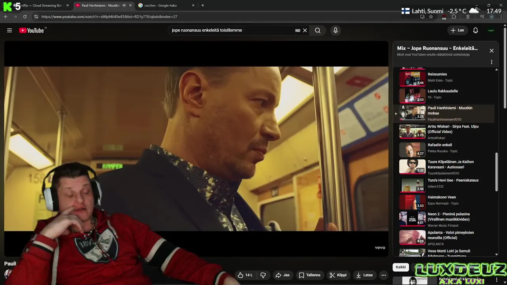Reload the page
Image resolution: width=507 pixels, height=285 pixels.
click(25, 17)
